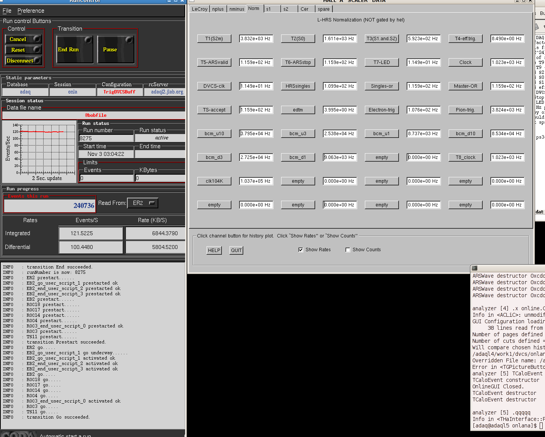Switch to the nminus tab
This screenshot has width=545, height=437.
(237, 9)
